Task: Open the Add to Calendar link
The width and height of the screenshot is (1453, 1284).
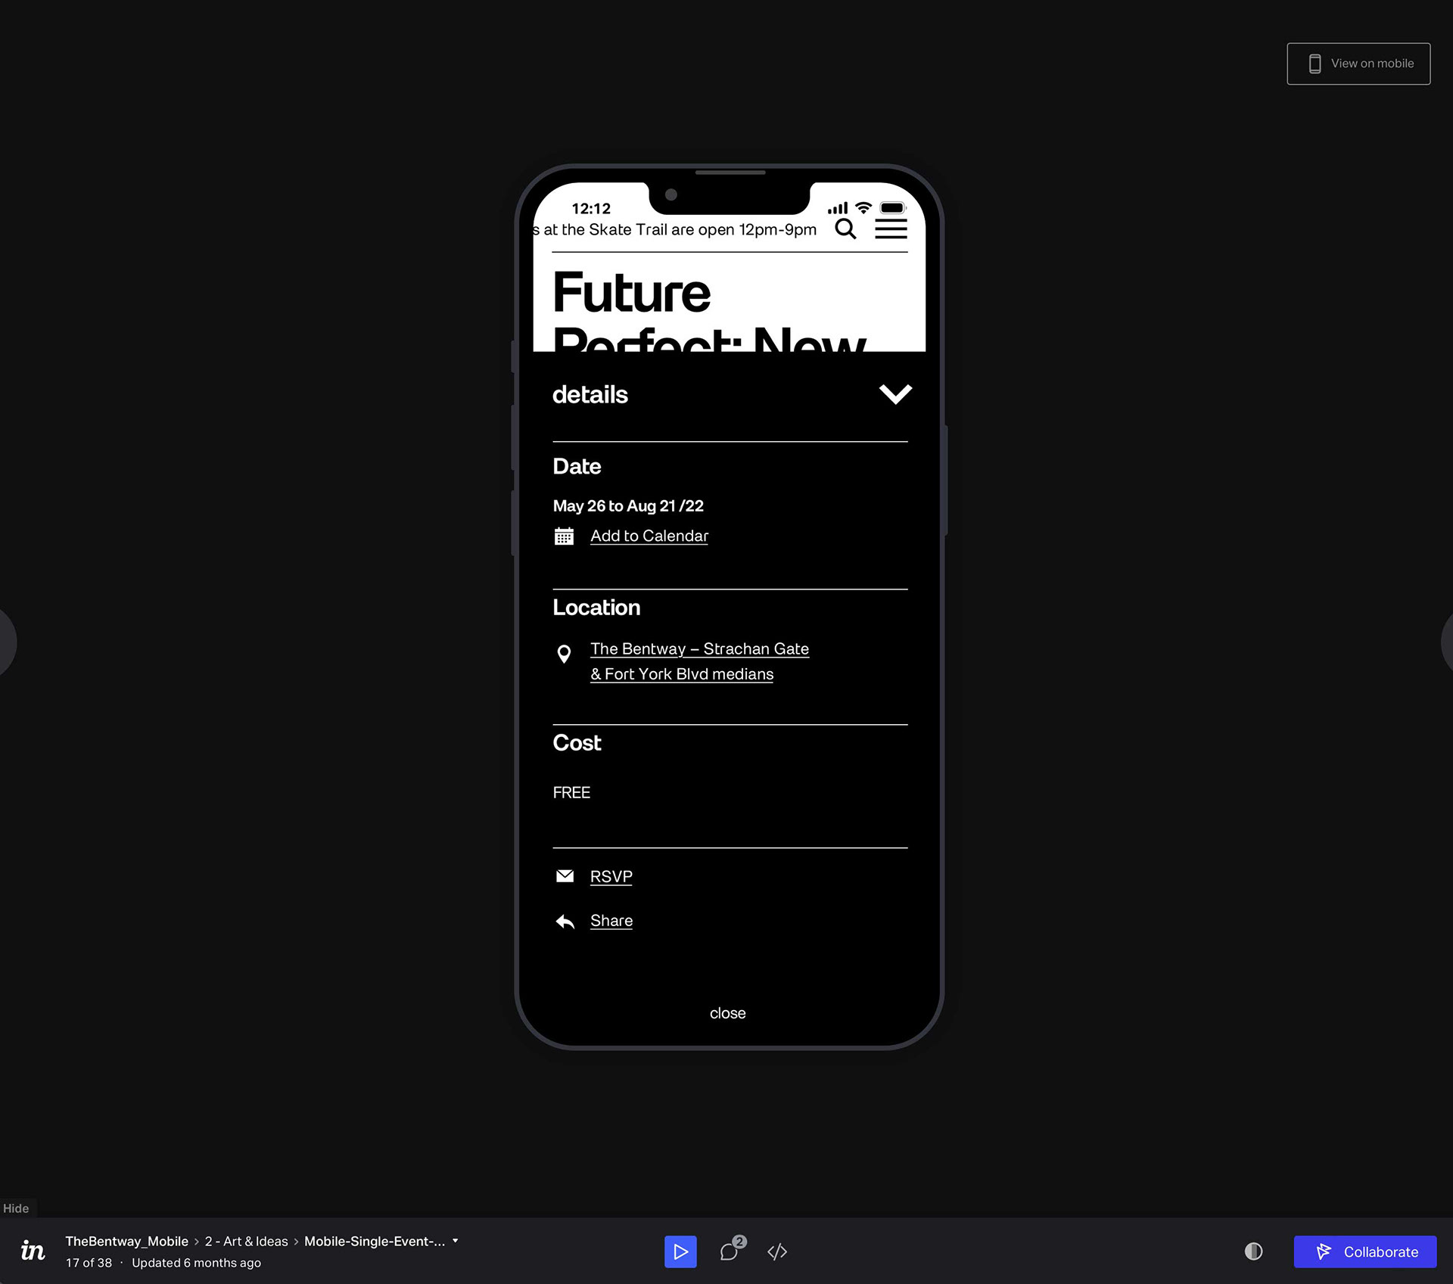Action: [649, 536]
